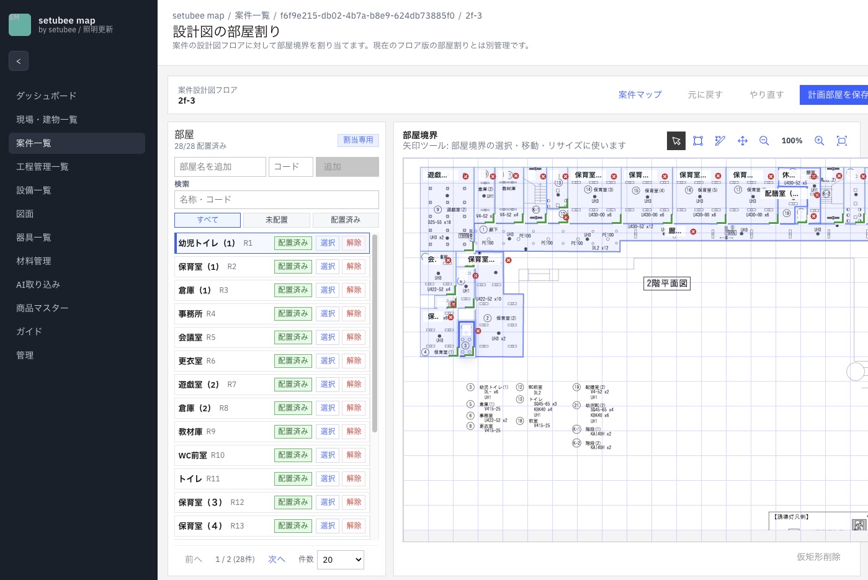This screenshot has width=868, height=580.
Task: Open 器具一覧 in the sidebar
Action: point(77,237)
